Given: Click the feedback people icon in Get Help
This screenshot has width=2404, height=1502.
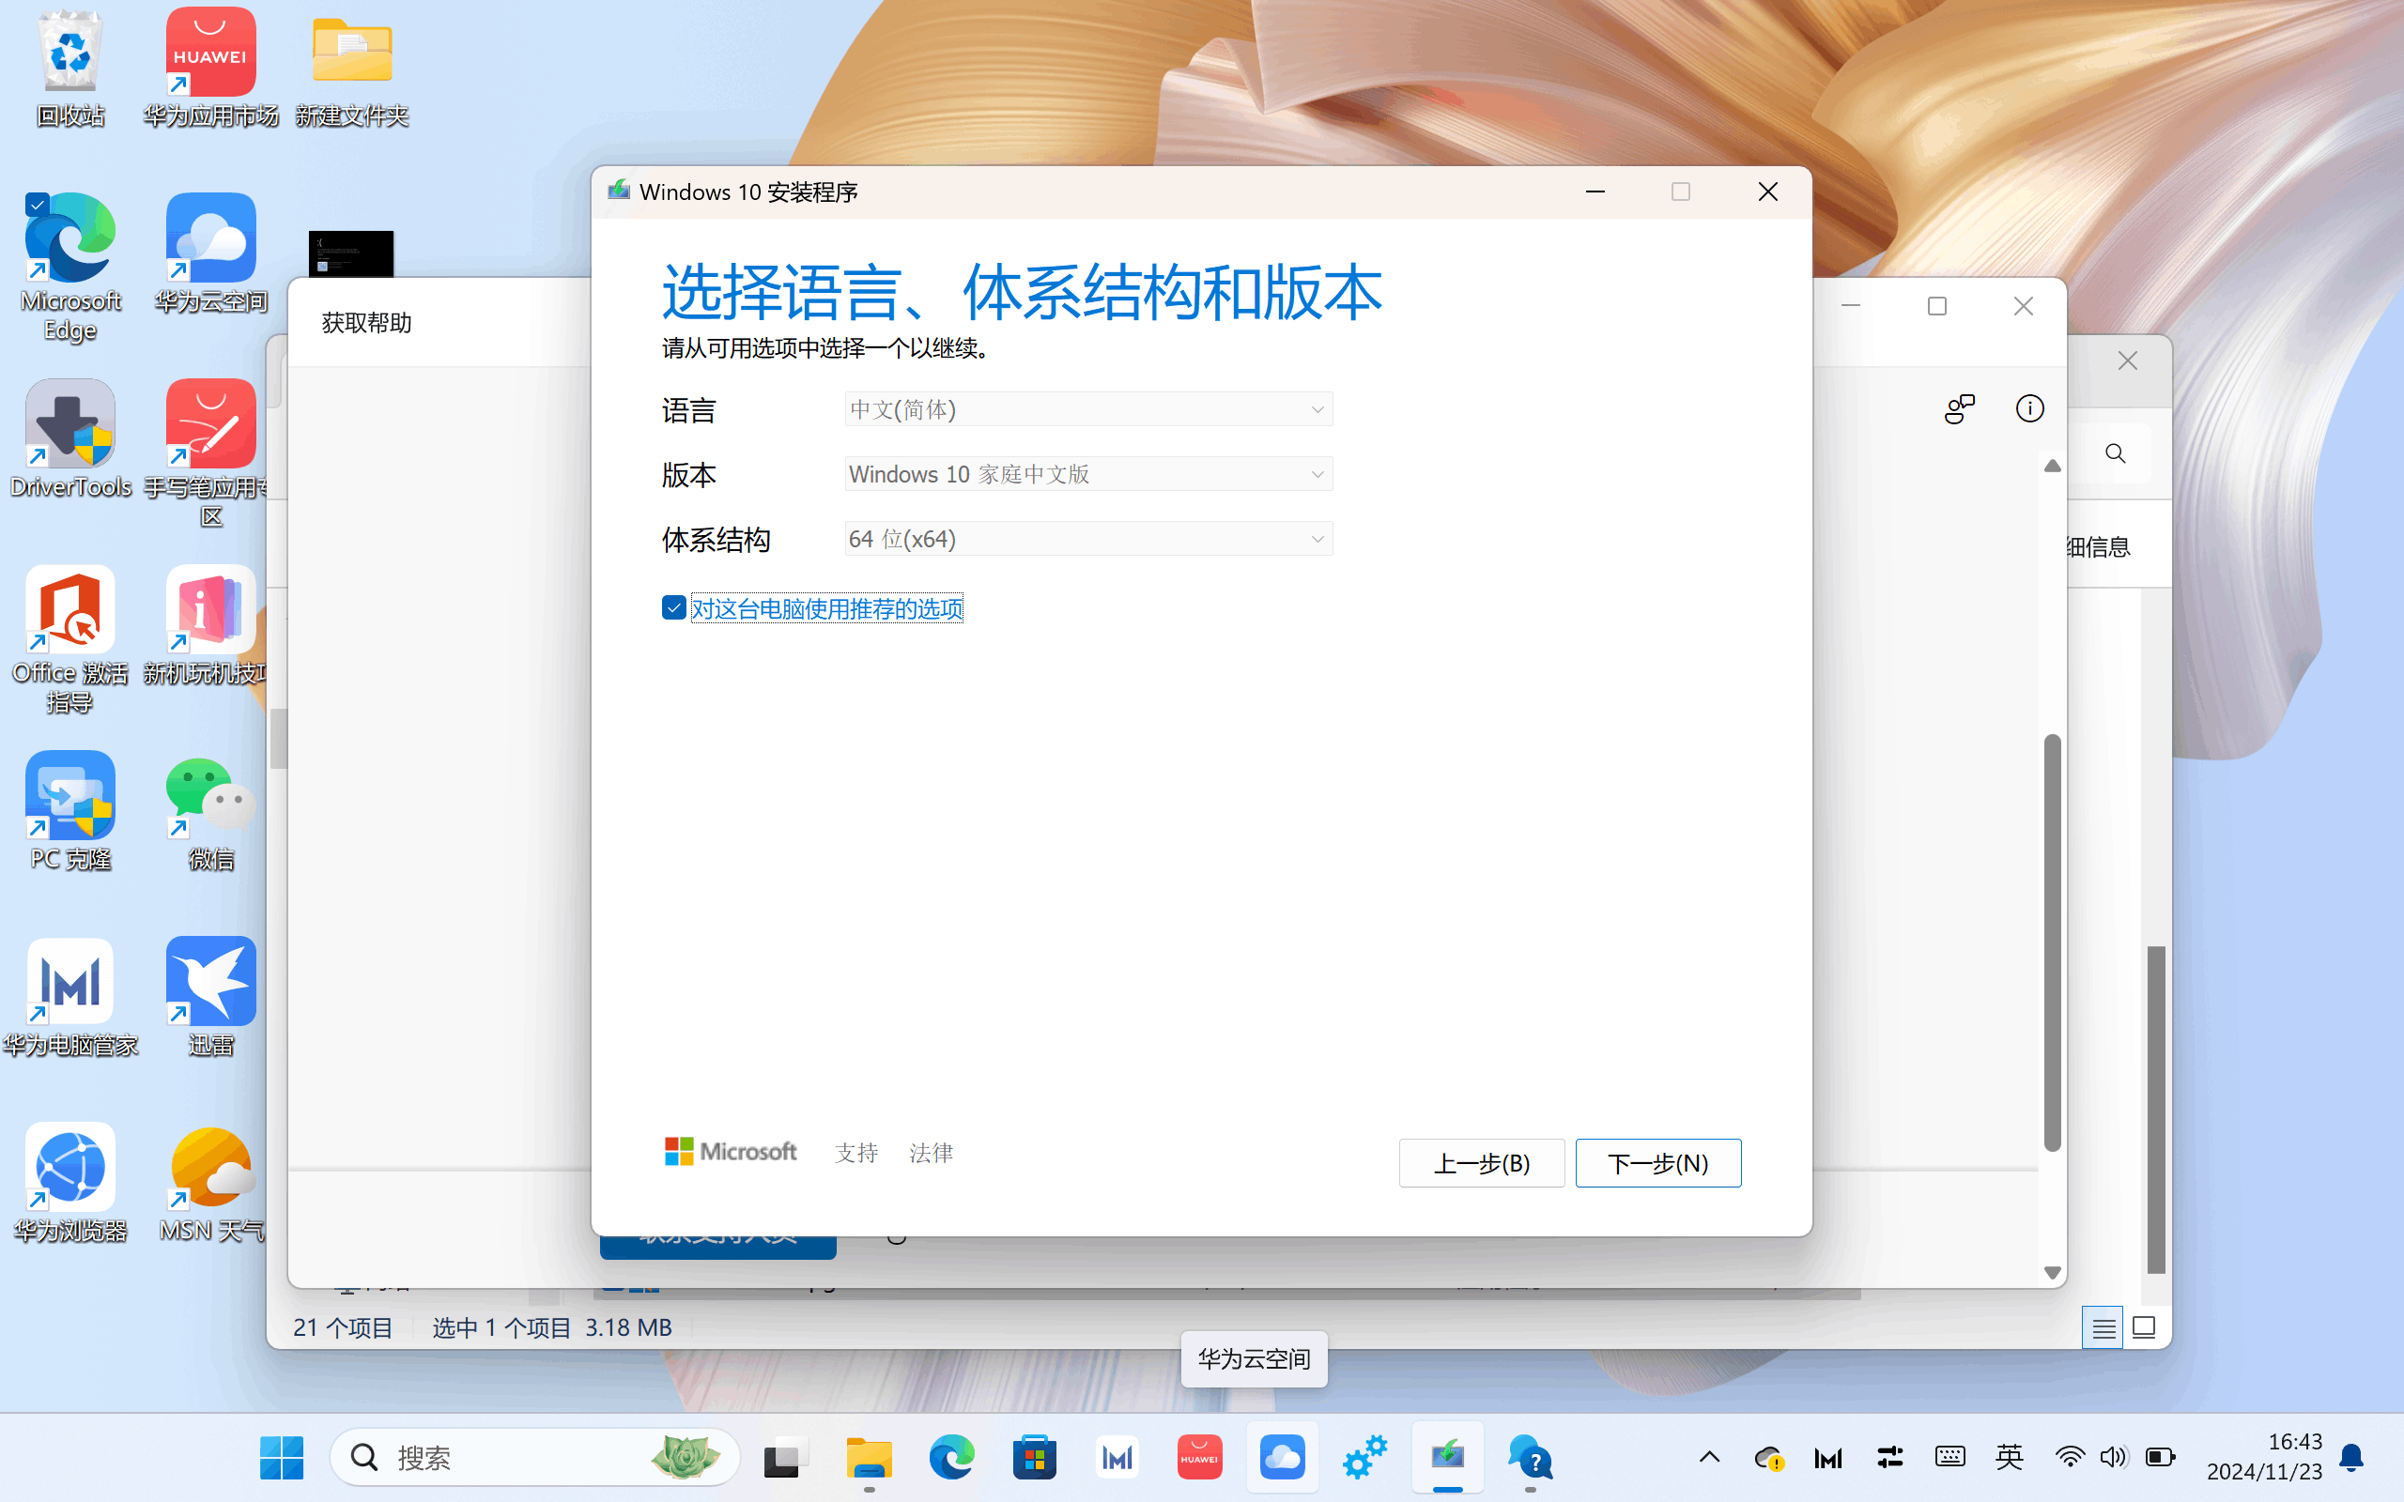Looking at the screenshot, I should [1959, 408].
